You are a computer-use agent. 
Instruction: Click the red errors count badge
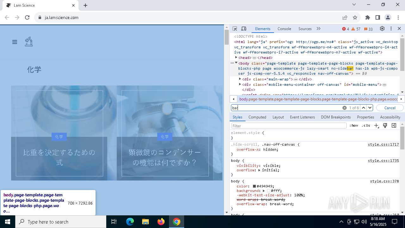pyautogui.click(x=346, y=29)
